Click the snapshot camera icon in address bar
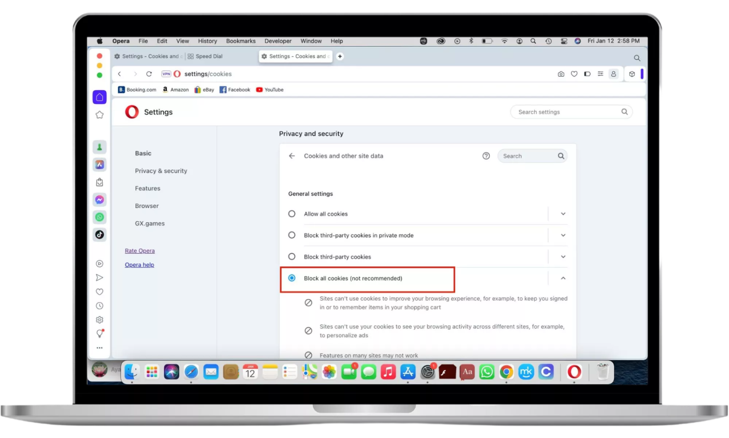729x438 pixels. (x=561, y=74)
